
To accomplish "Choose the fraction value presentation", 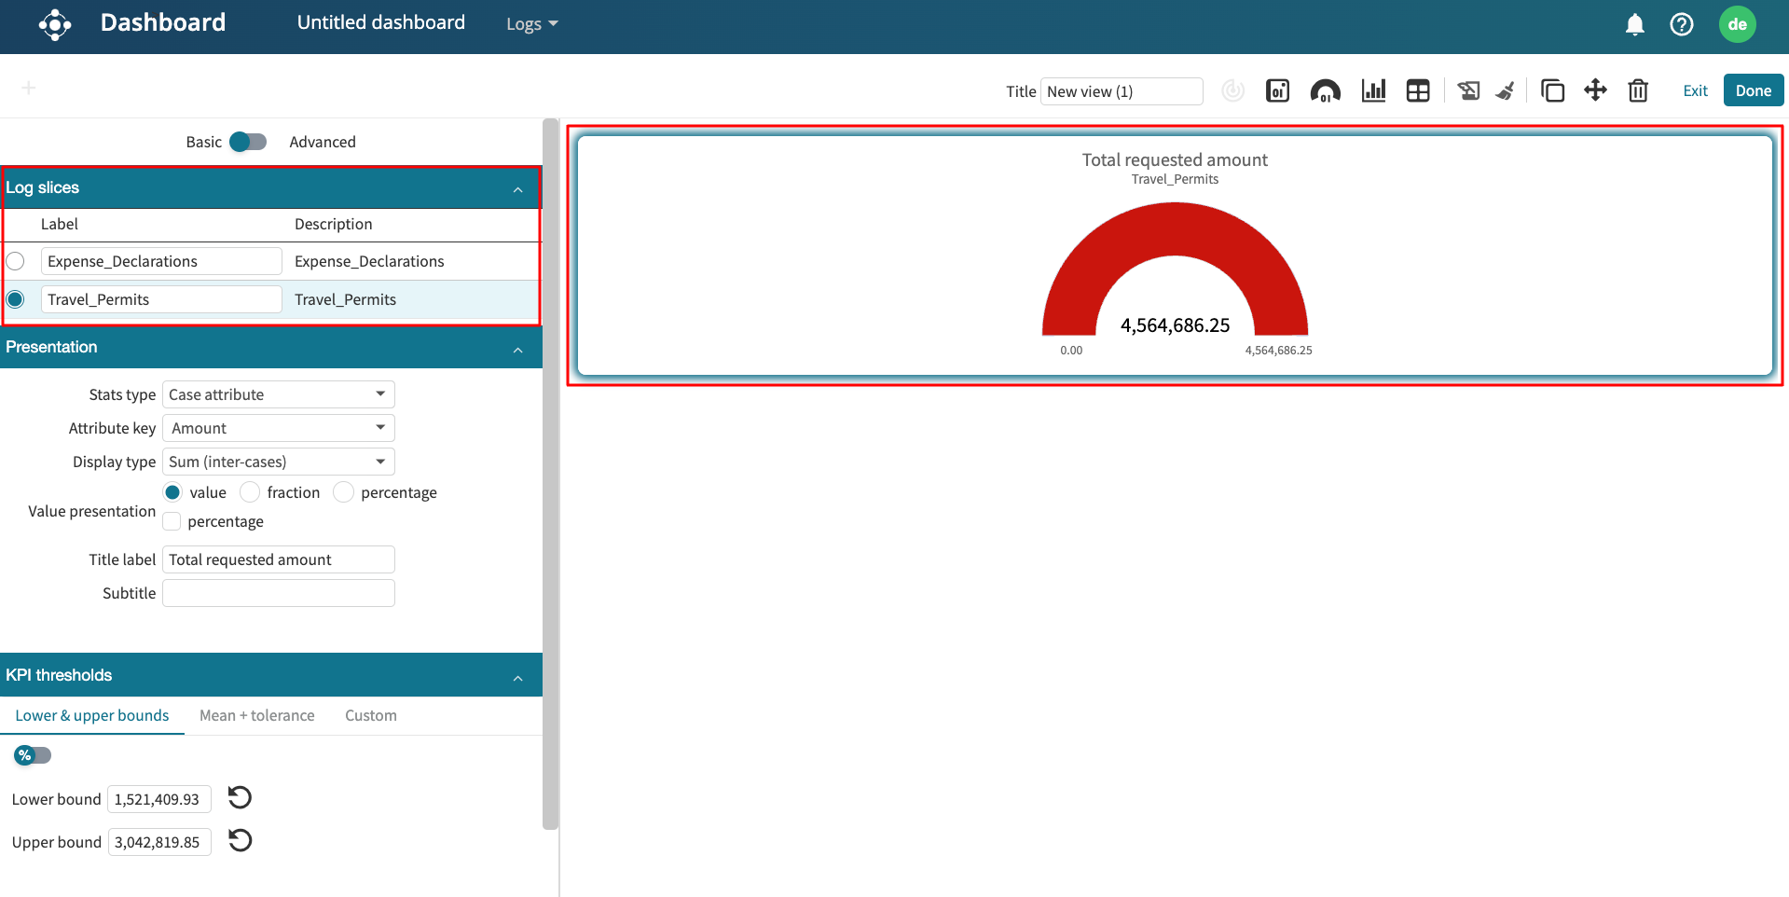I will click(250, 492).
